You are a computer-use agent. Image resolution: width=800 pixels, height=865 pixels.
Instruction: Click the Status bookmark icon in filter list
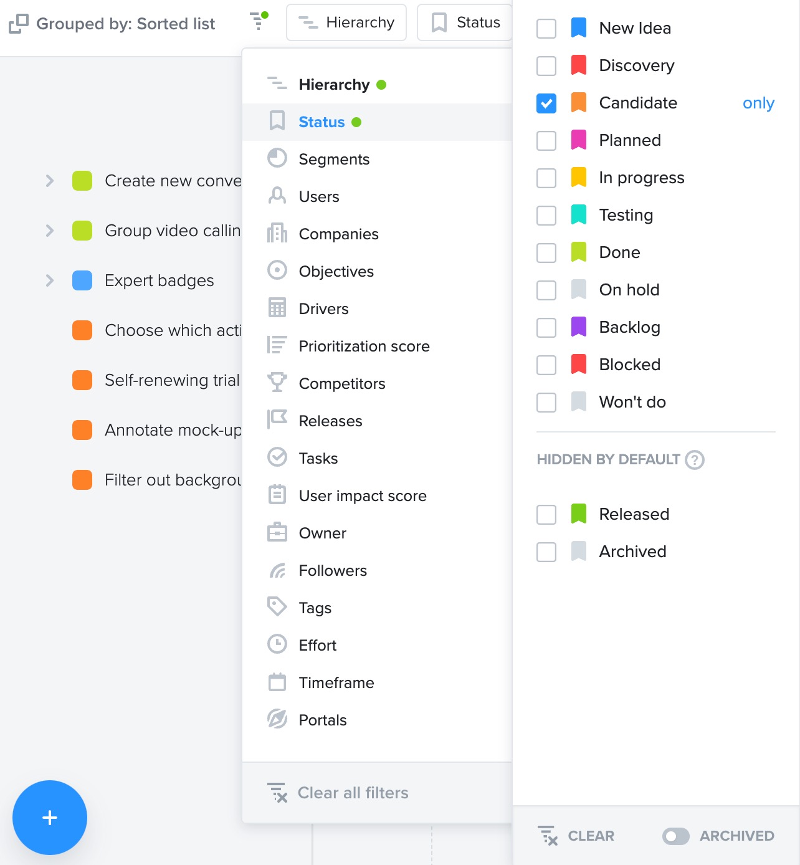pos(277,121)
